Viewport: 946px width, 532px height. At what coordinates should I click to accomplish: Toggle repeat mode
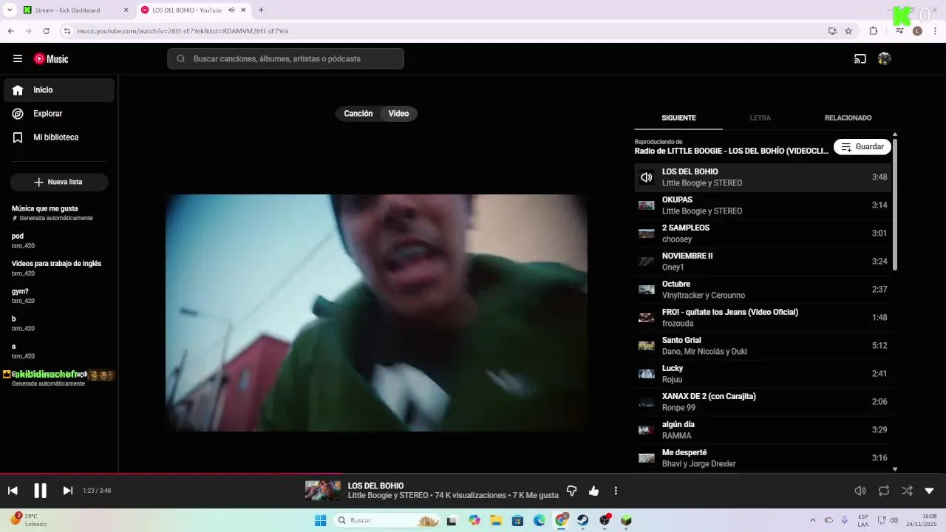point(884,491)
